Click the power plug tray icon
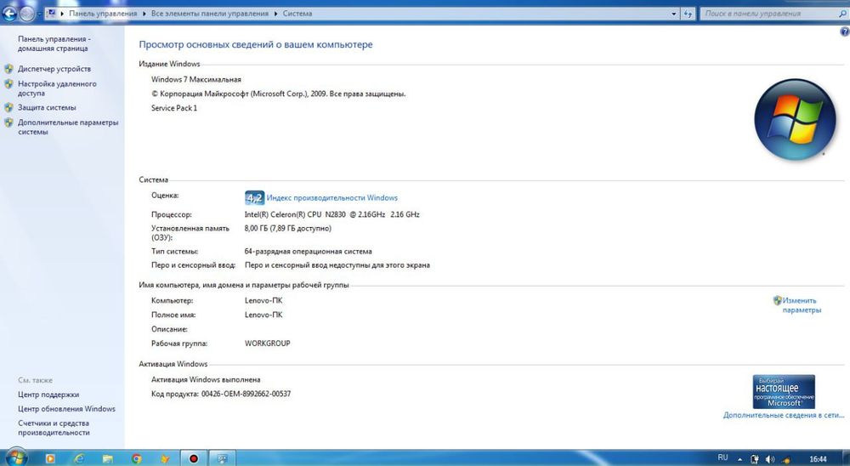The width and height of the screenshot is (850, 466). pos(755,459)
